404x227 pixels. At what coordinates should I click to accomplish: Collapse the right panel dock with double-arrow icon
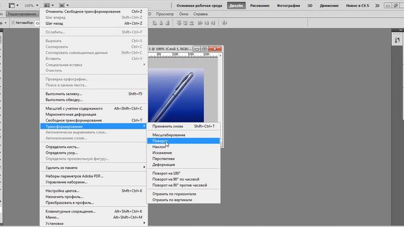coord(401,30)
